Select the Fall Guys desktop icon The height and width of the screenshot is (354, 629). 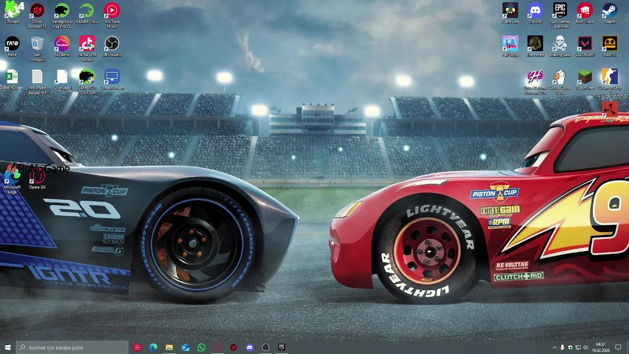511,47
